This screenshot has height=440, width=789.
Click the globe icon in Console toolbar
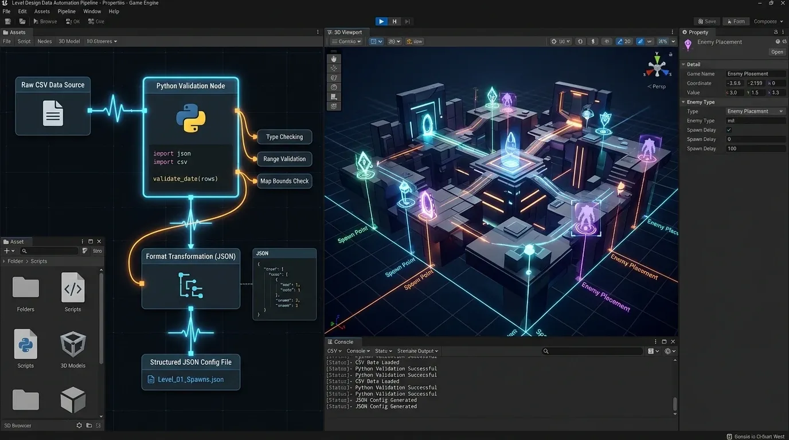[667, 351]
